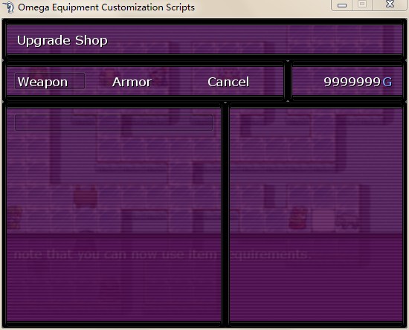Click the disabled maximize window button
The image size is (409, 330).
[362, 4]
